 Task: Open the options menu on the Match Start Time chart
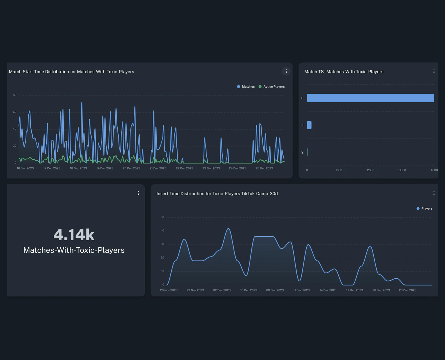[286, 71]
